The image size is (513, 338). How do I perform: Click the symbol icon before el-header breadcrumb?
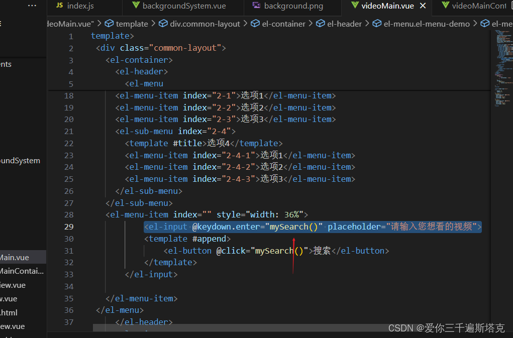[x=321, y=23]
